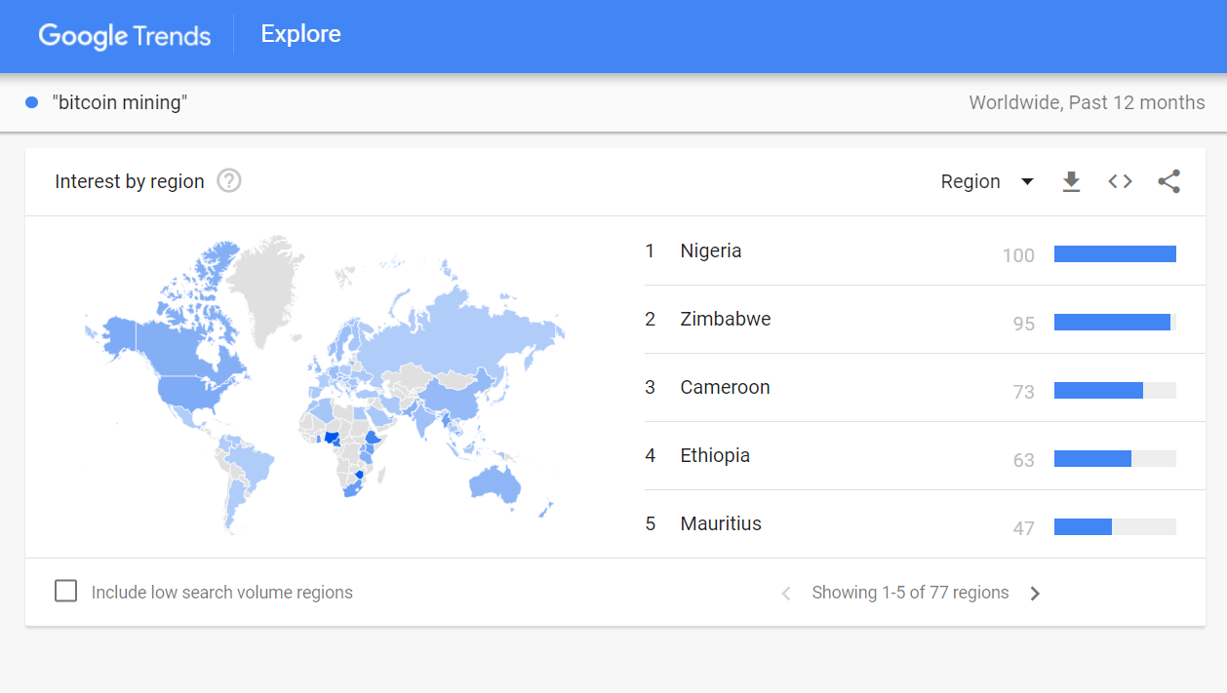This screenshot has width=1227, height=693.
Task: Click Cameroon's interest value bar
Action: click(1115, 390)
